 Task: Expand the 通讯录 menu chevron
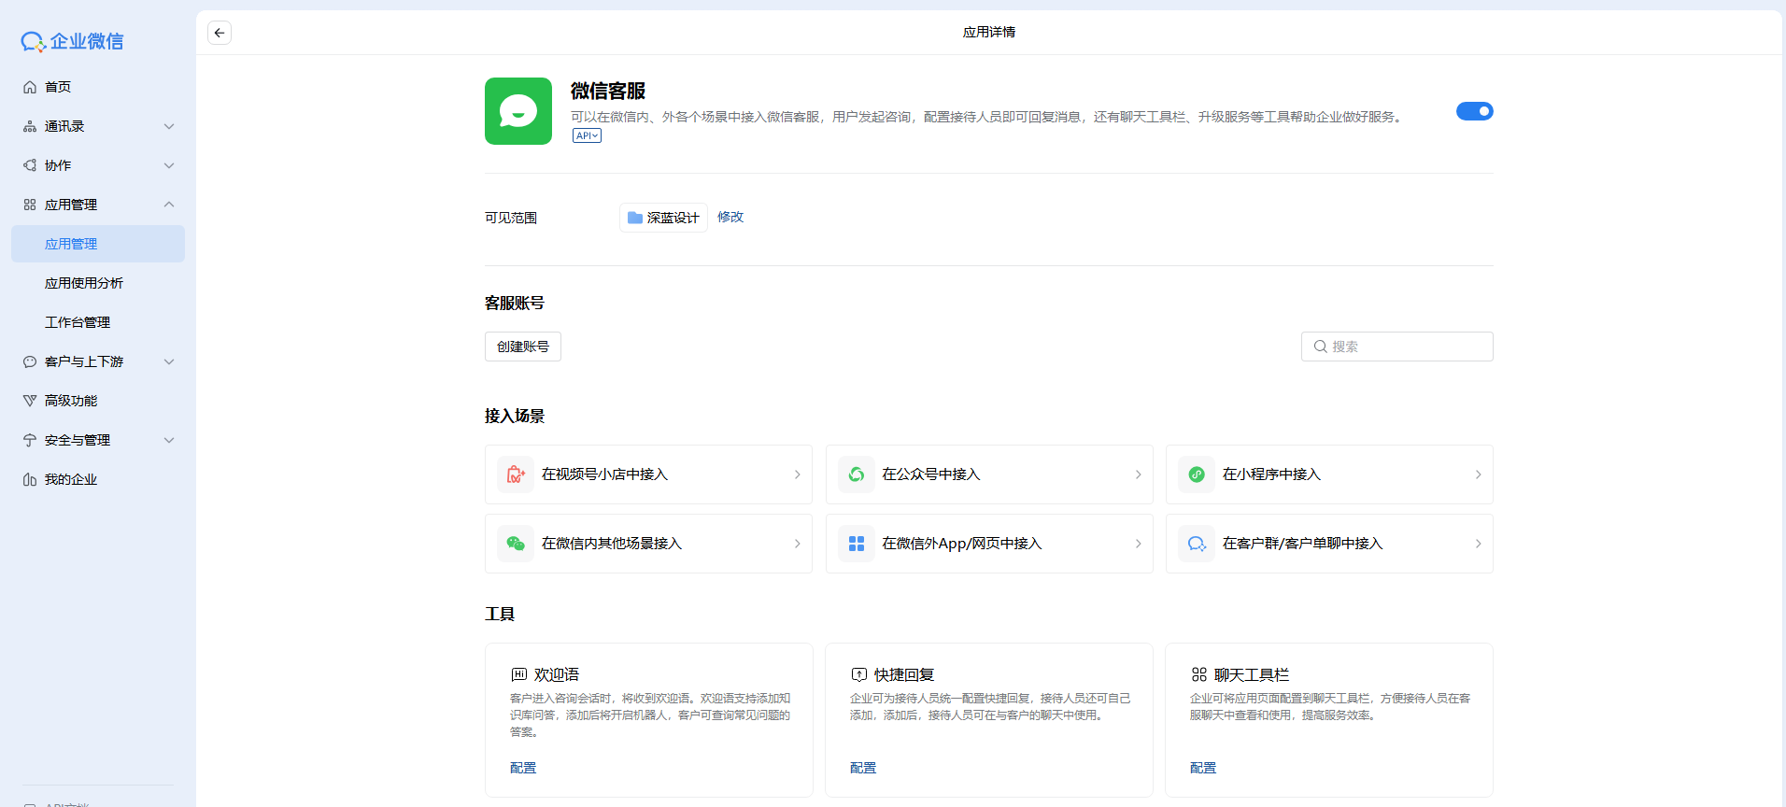click(169, 126)
